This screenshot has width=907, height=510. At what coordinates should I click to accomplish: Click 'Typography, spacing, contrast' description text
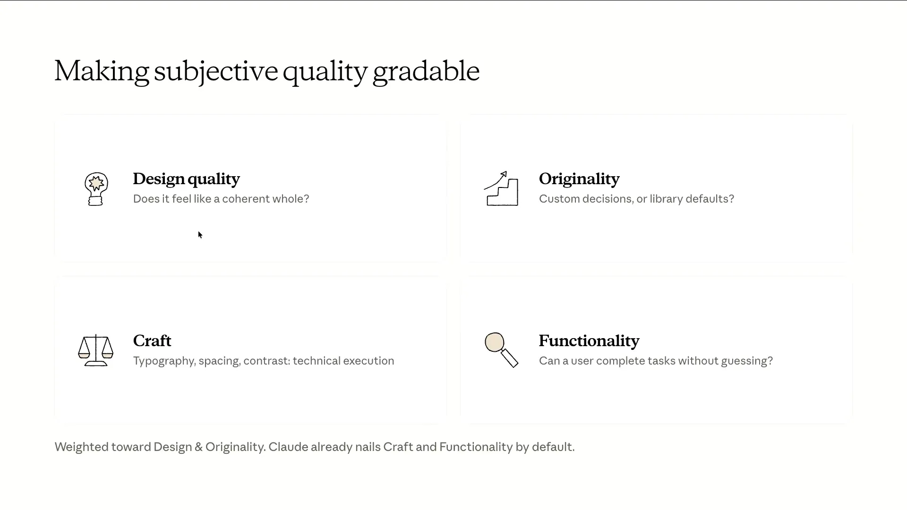pyautogui.click(x=264, y=361)
